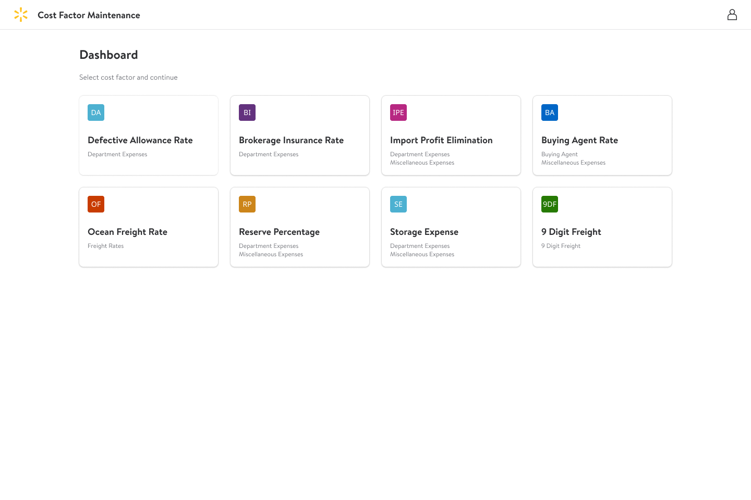Select 9 Digit Freight card title

(x=571, y=232)
